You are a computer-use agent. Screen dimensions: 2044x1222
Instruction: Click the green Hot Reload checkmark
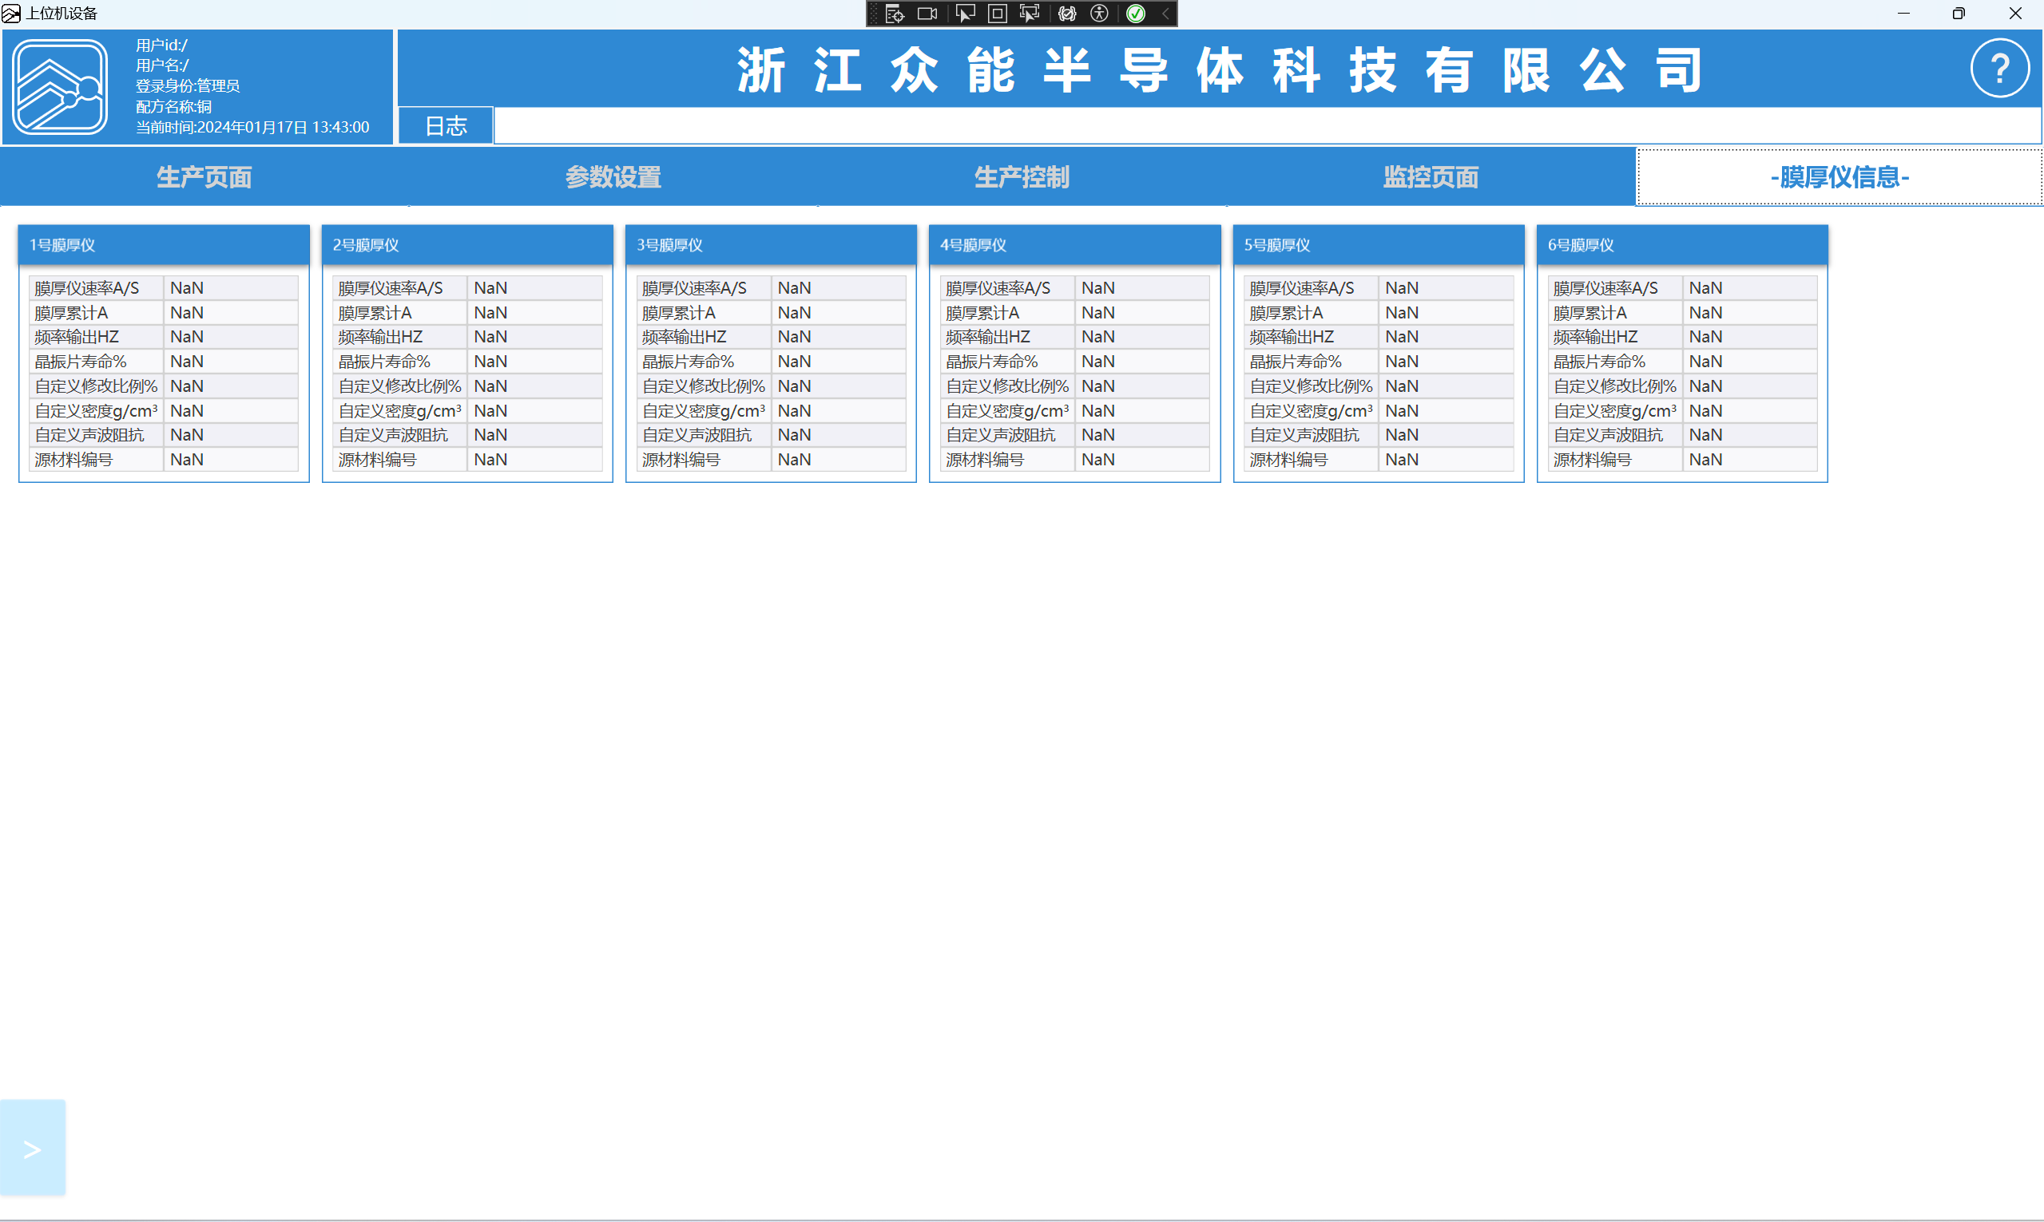1136,14
